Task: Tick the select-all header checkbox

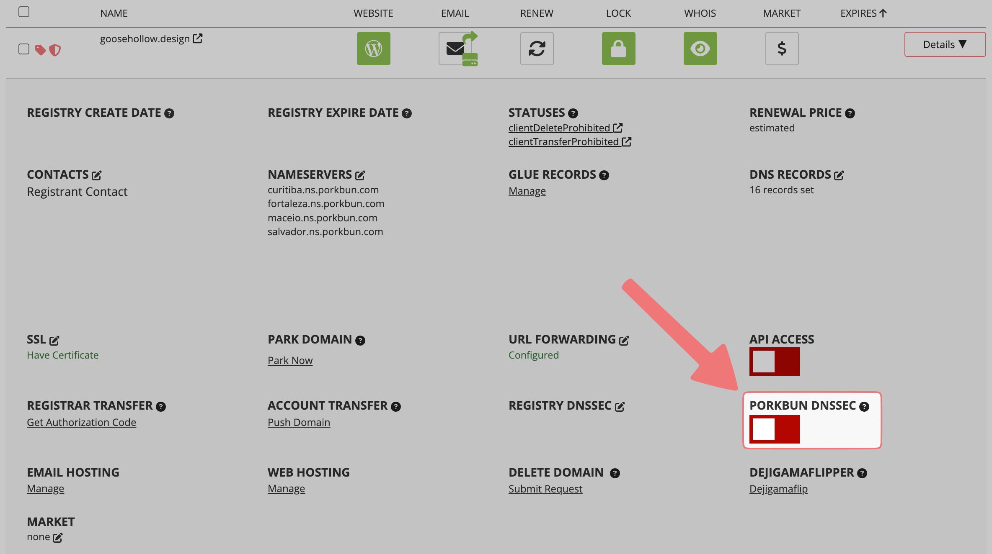Action: (24, 12)
